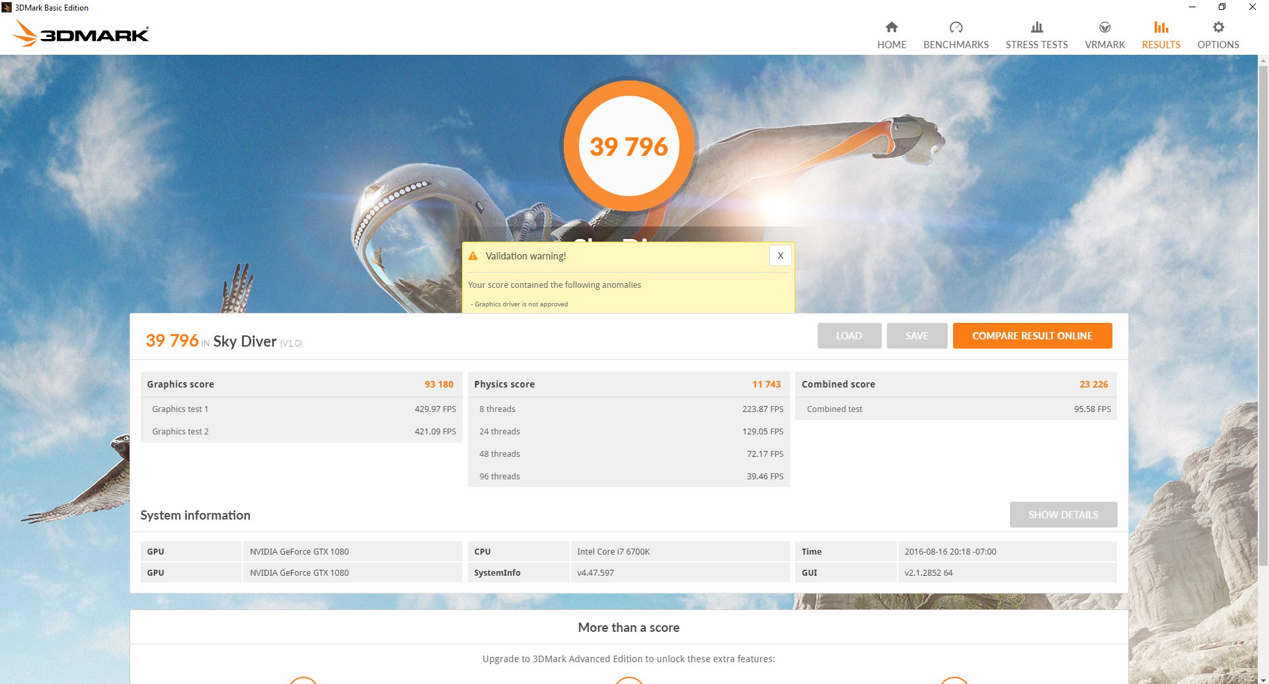1269x684 pixels.
Task: Click the 48 threads row
Action: [629, 454]
